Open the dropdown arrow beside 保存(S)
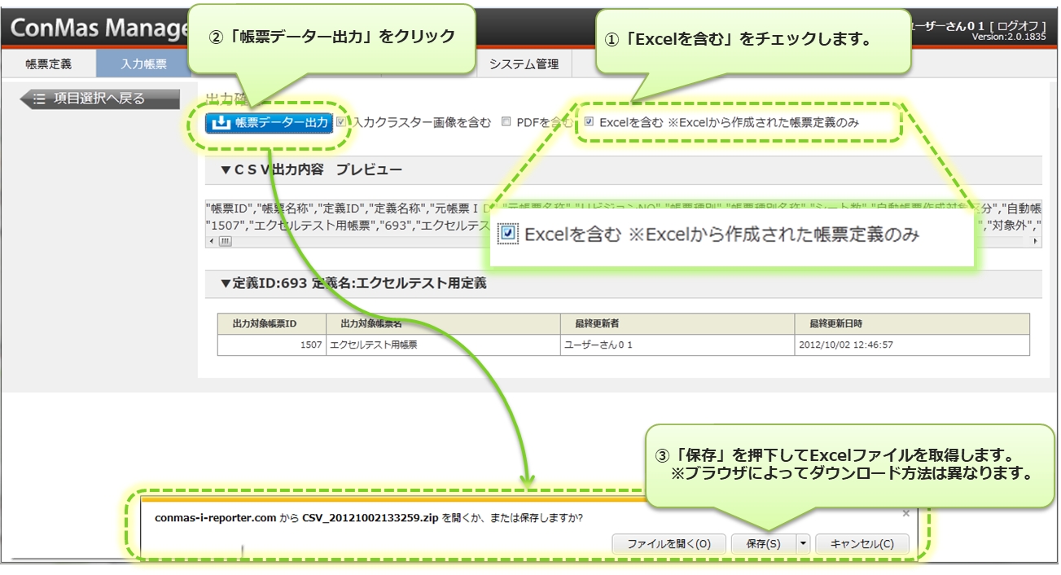1061x575 pixels. coord(803,544)
